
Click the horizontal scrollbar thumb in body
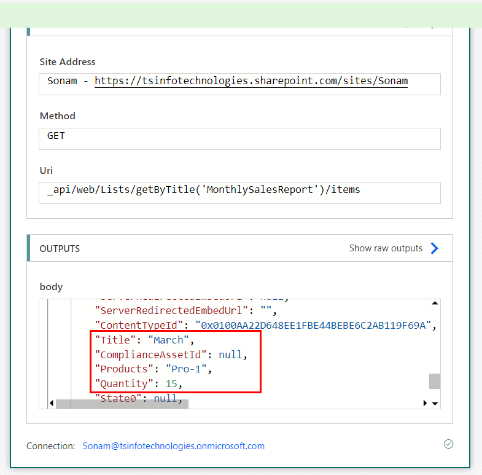tap(122, 404)
